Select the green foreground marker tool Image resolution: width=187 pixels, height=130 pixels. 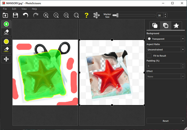[x=6, y=24]
